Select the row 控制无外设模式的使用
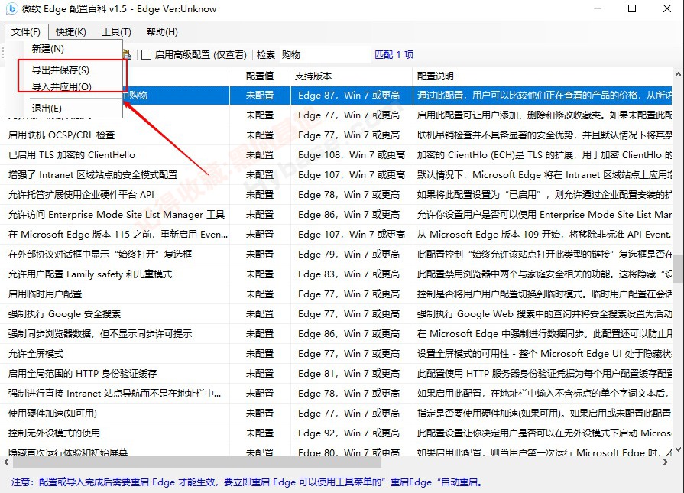 [336, 433]
